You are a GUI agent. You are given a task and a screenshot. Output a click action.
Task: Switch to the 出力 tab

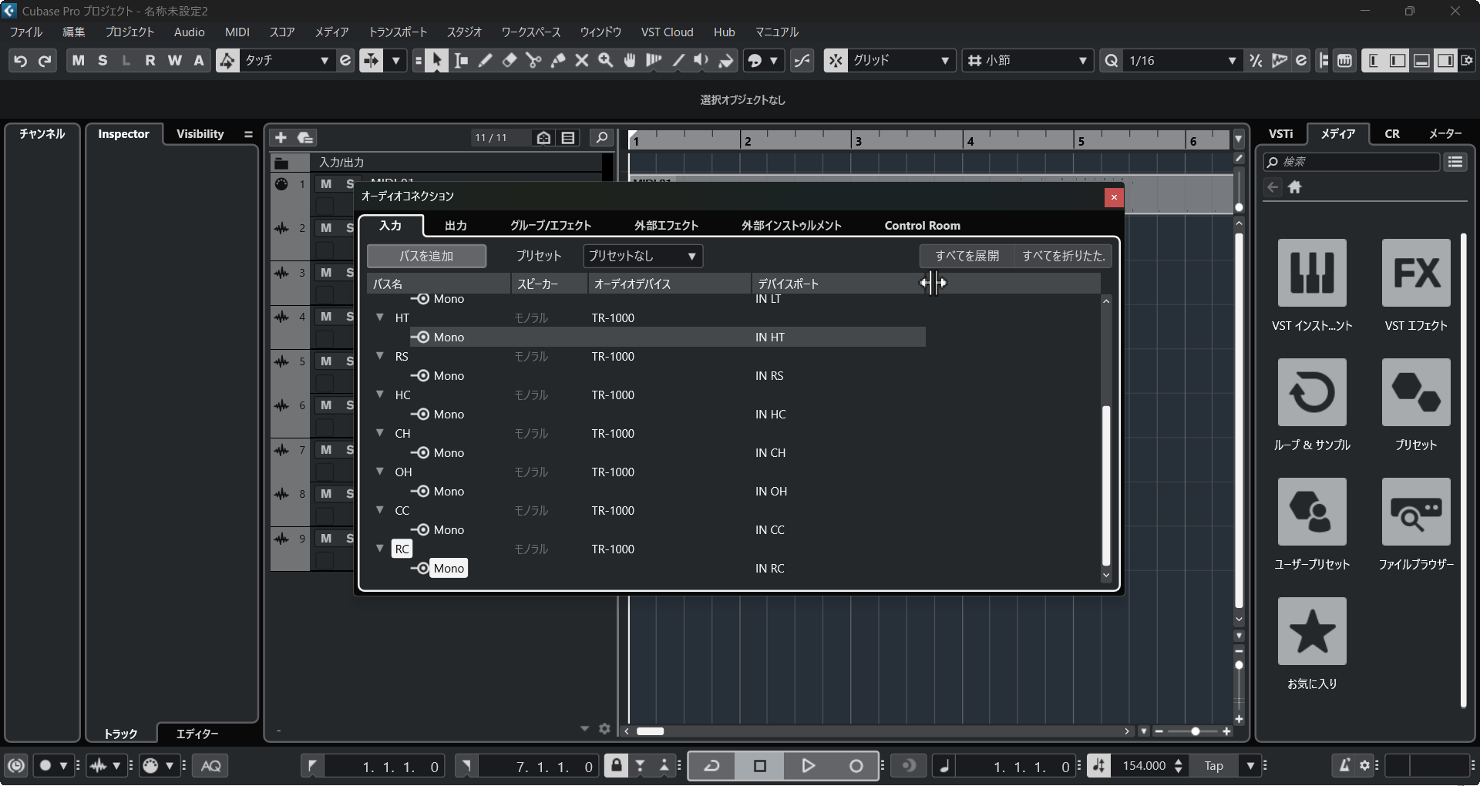456,226
